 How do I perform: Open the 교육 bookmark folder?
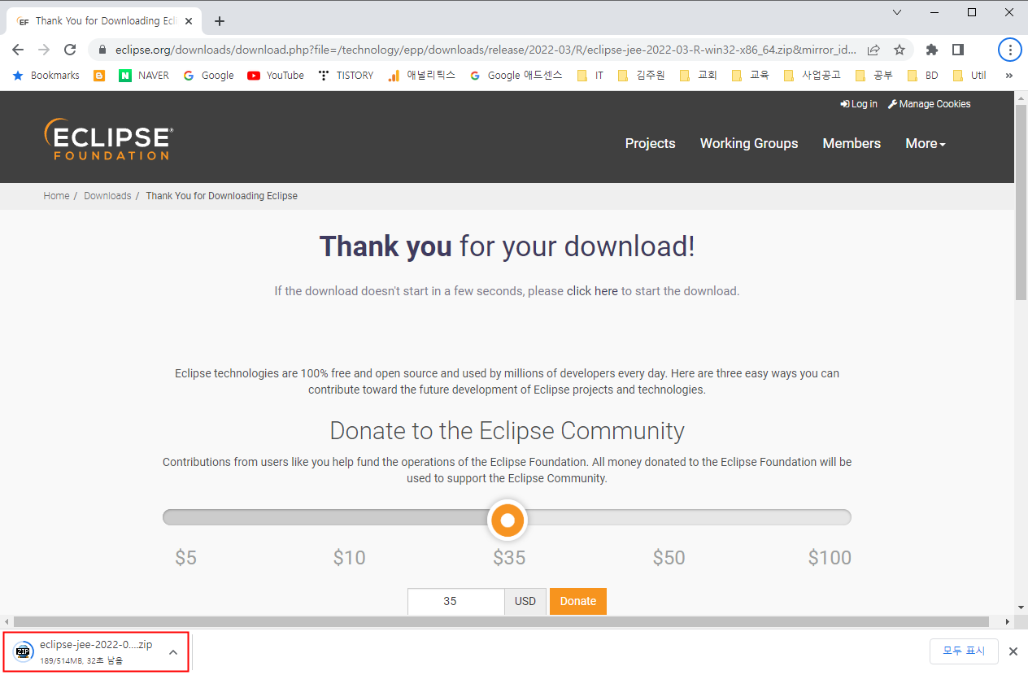click(750, 75)
